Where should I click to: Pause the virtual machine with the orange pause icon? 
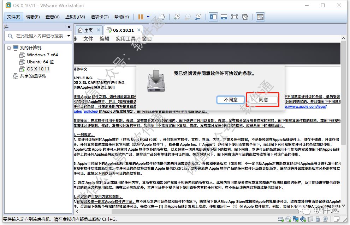[x=141, y=17]
